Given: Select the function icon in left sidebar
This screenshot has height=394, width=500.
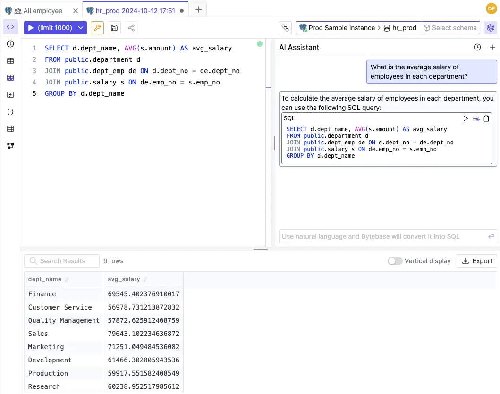Looking at the screenshot, I should pos(10,95).
